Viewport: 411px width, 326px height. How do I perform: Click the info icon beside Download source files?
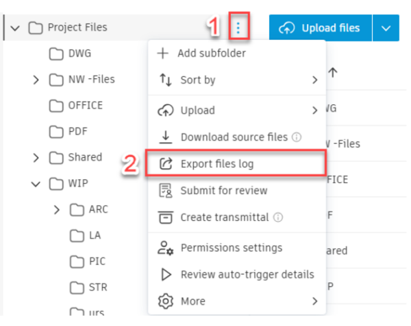(297, 137)
